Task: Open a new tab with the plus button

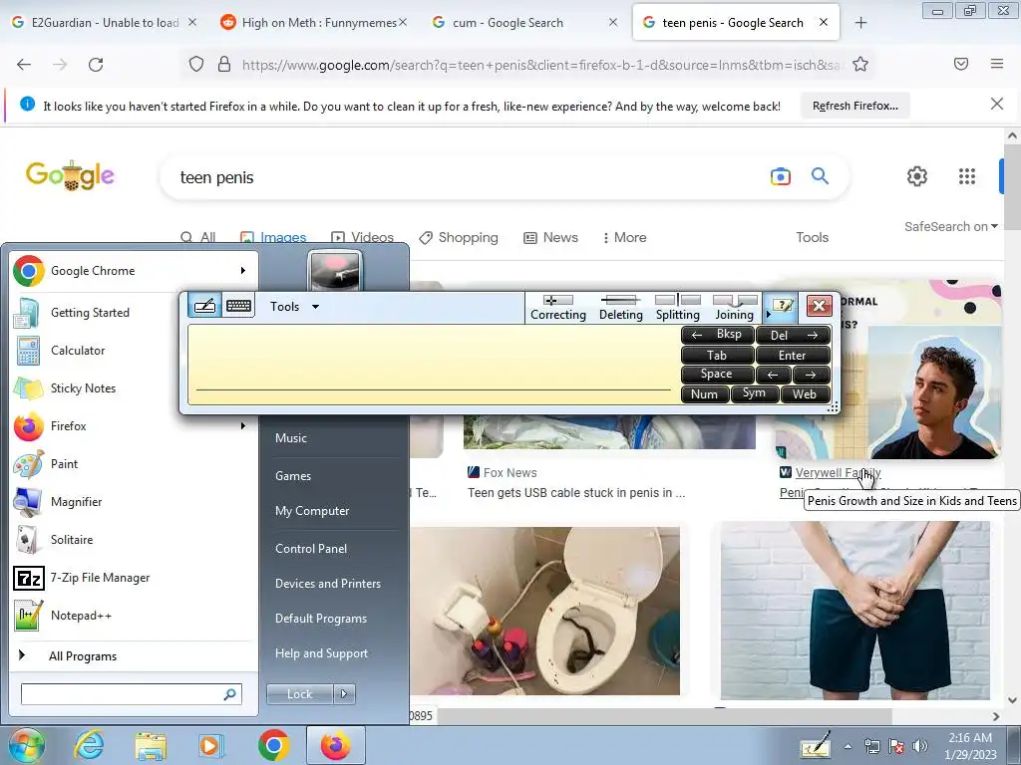Action: (860, 23)
